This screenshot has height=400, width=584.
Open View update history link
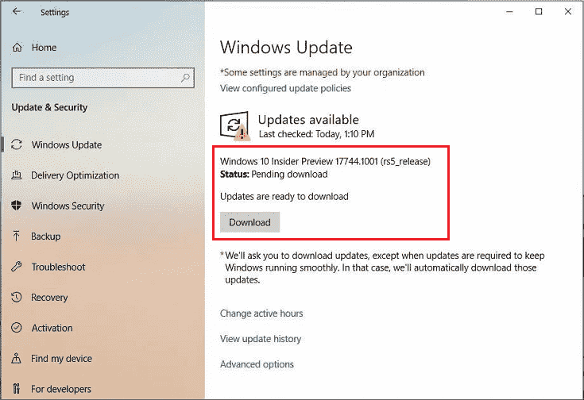[261, 339]
